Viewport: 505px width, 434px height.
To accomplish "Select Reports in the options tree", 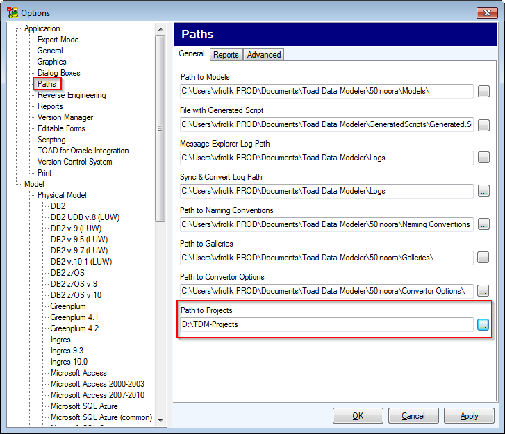I will click(x=50, y=106).
